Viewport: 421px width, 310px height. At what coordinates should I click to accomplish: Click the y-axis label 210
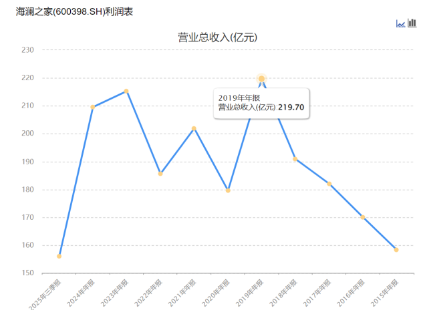tap(27, 106)
